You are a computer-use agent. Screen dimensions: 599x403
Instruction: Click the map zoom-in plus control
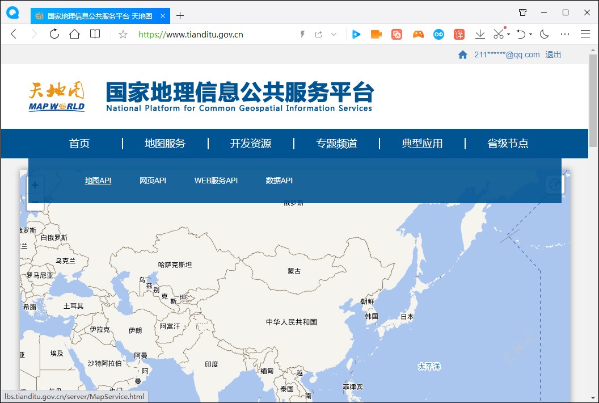tap(35, 184)
